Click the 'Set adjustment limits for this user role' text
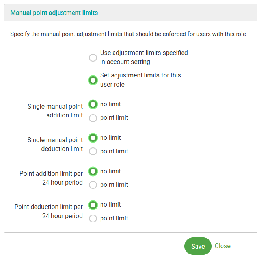257x258 pixels. (140, 80)
